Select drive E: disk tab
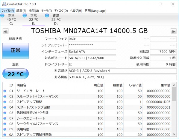Viewport: 179px width, 139px height. 34,19
